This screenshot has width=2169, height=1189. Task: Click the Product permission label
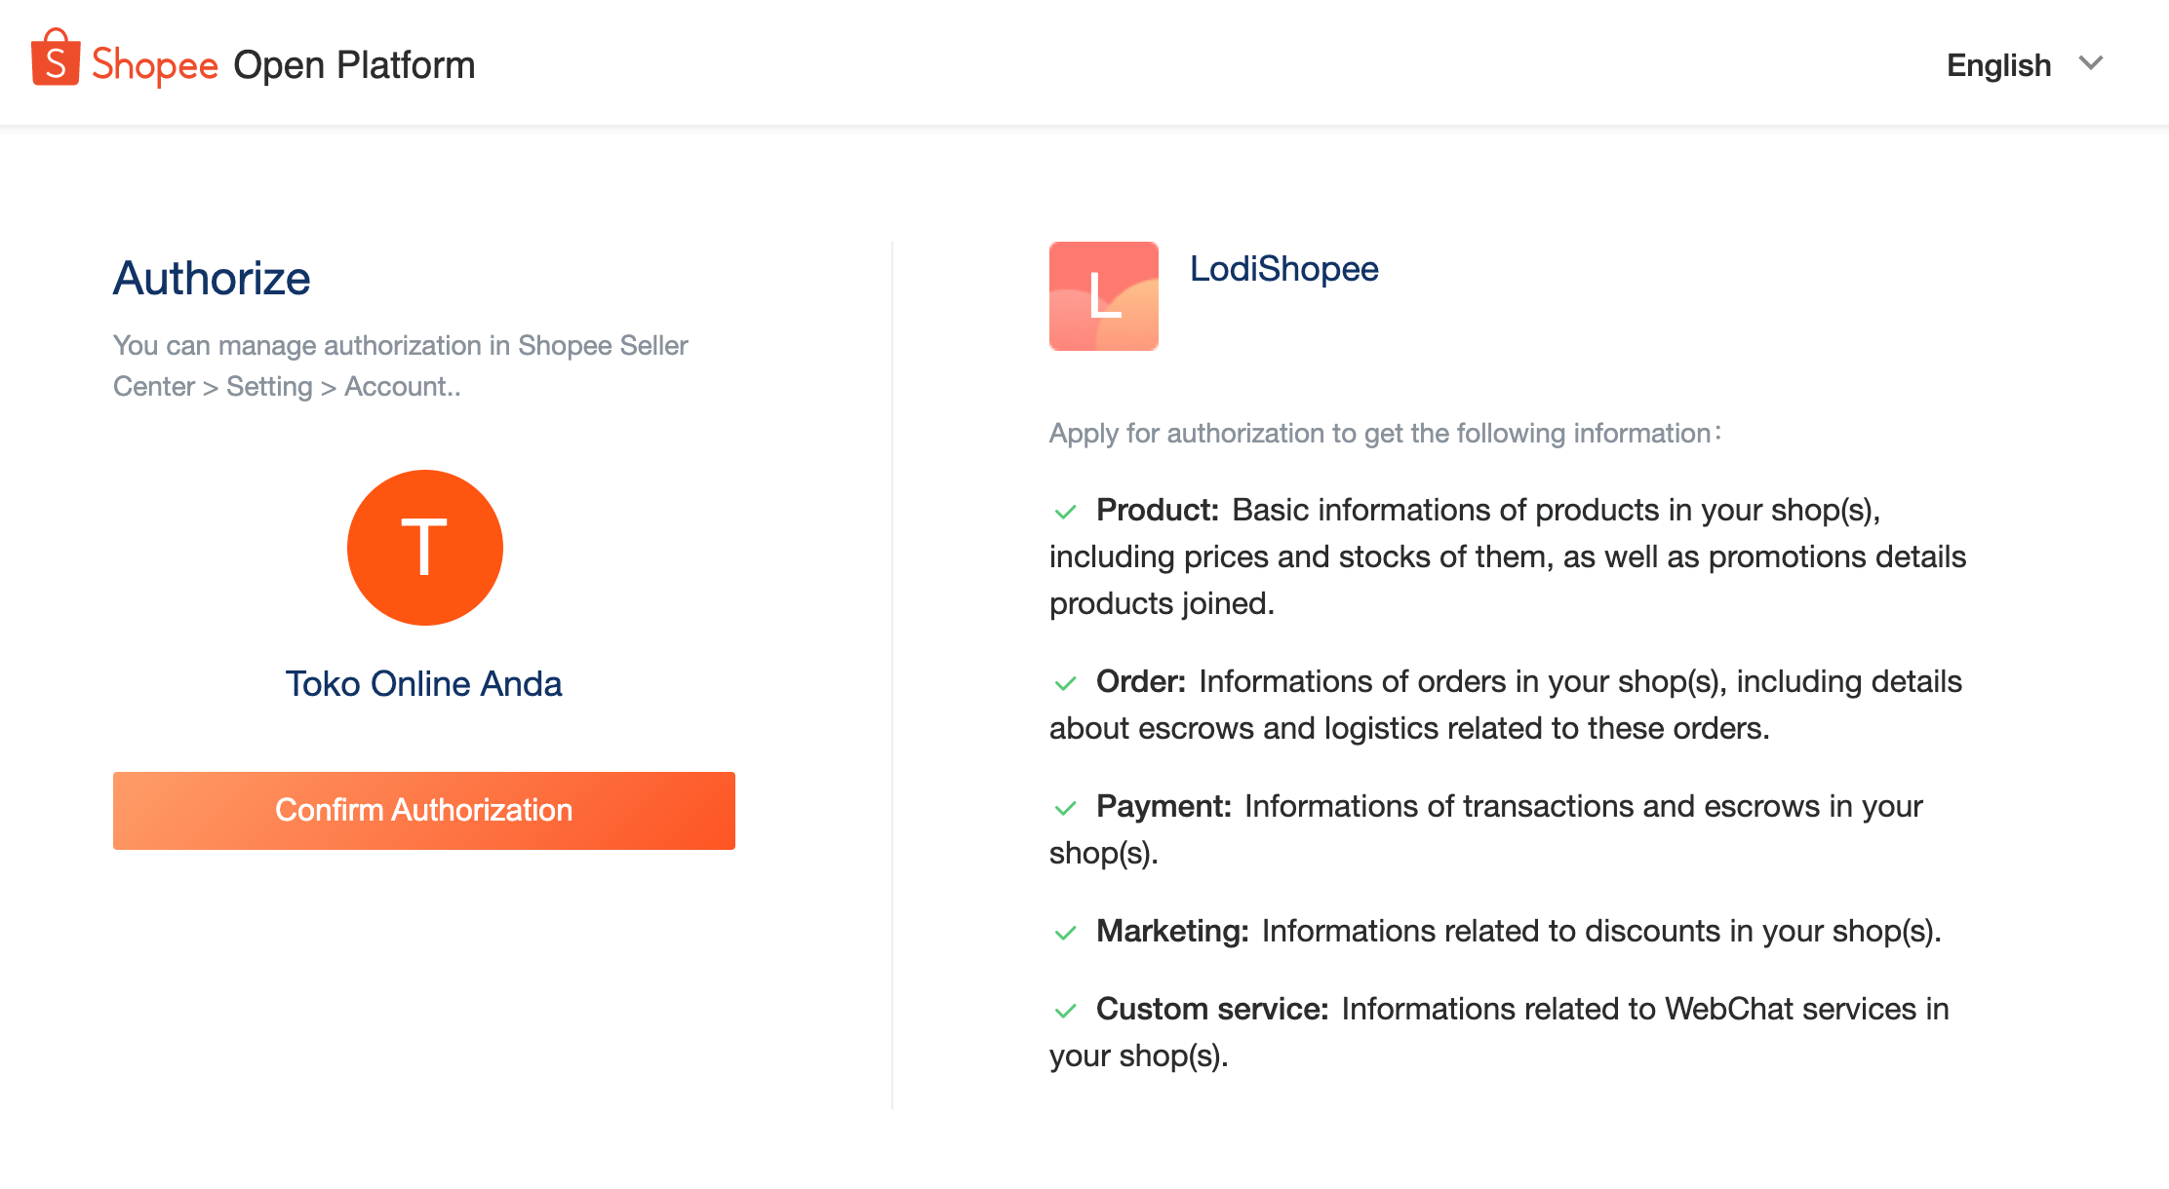click(x=1158, y=510)
